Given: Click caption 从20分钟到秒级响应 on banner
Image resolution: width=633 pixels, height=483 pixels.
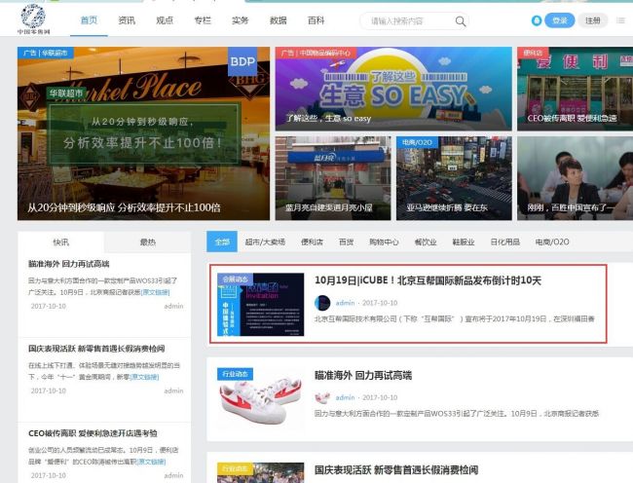Looking at the screenshot, I should [124, 207].
